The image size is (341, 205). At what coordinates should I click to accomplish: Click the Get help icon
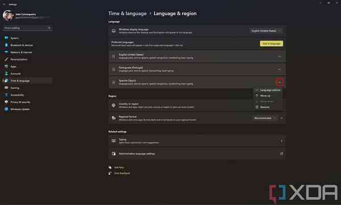[x=110, y=167]
